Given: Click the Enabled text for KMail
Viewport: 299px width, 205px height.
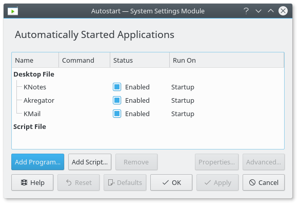Looking at the screenshot, I should (137, 114).
